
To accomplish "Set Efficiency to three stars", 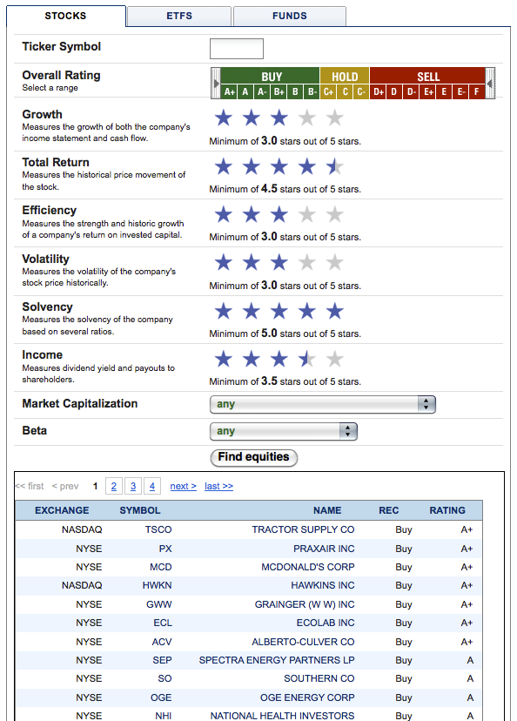I will pyautogui.click(x=279, y=215).
